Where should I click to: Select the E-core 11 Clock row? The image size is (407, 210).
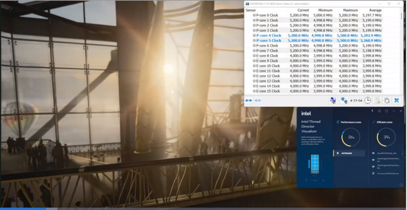pyautogui.click(x=314, y=71)
